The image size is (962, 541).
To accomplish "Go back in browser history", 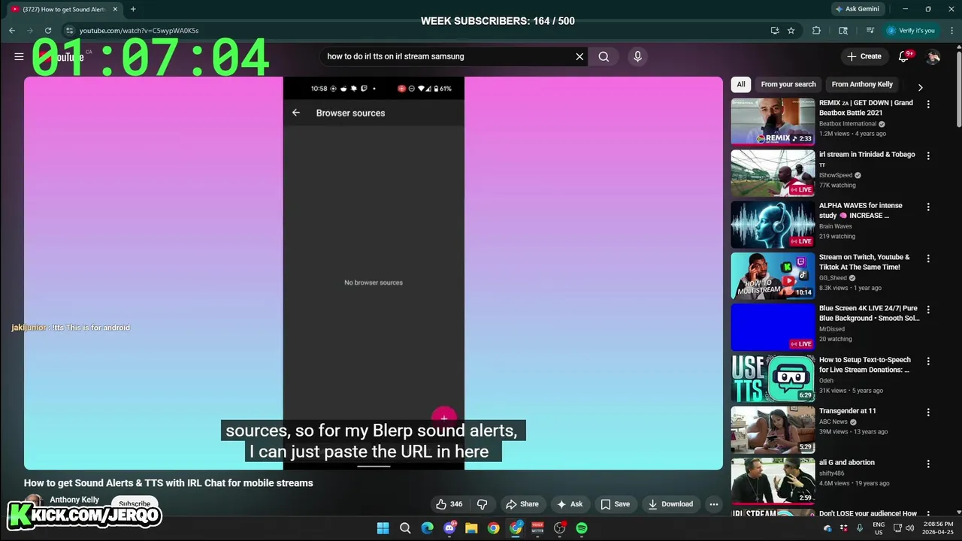I will (12, 31).
